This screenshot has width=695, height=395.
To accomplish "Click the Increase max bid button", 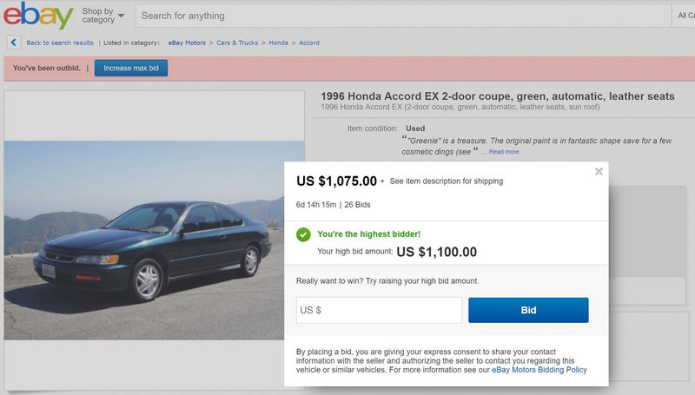I will pos(130,68).
